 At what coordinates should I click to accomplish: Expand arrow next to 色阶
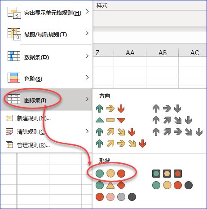point(87,77)
